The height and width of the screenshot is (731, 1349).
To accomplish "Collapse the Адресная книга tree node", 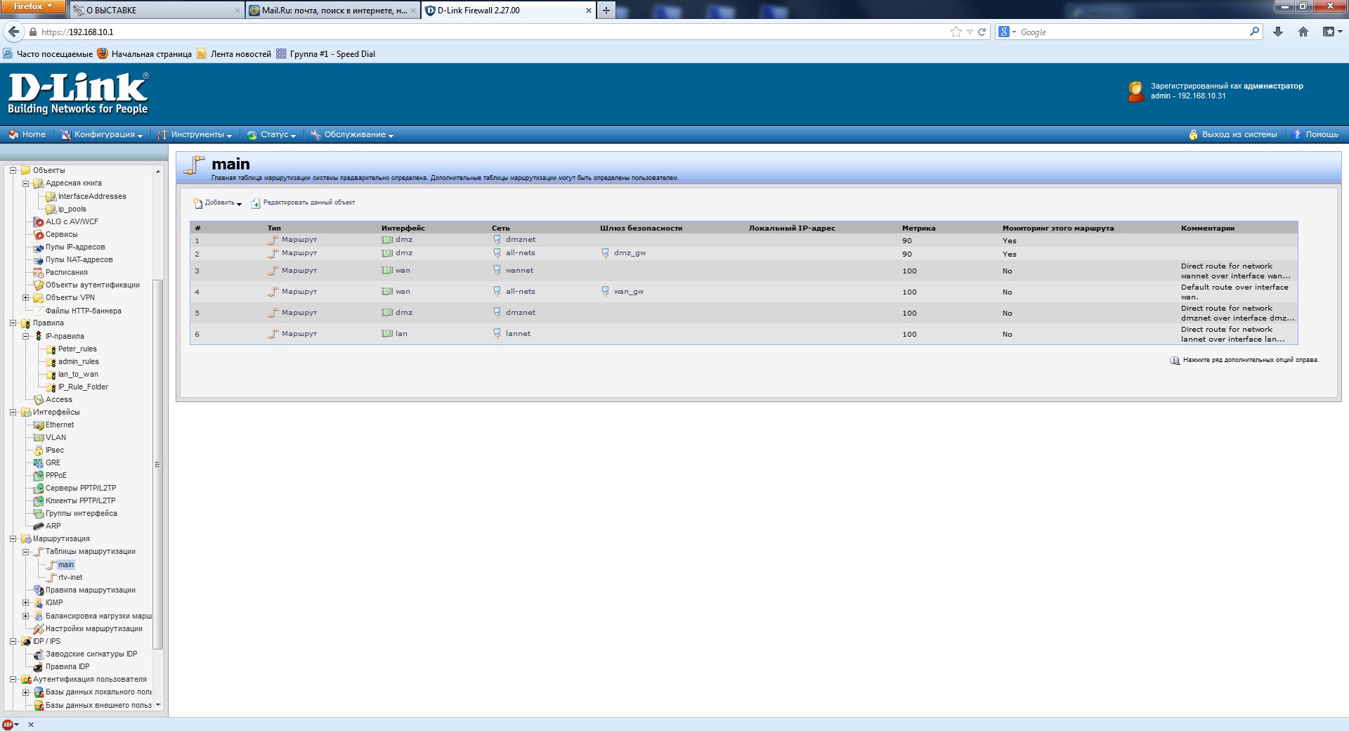I will pyautogui.click(x=25, y=183).
